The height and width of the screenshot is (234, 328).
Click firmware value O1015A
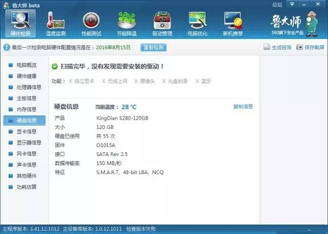[106, 145]
